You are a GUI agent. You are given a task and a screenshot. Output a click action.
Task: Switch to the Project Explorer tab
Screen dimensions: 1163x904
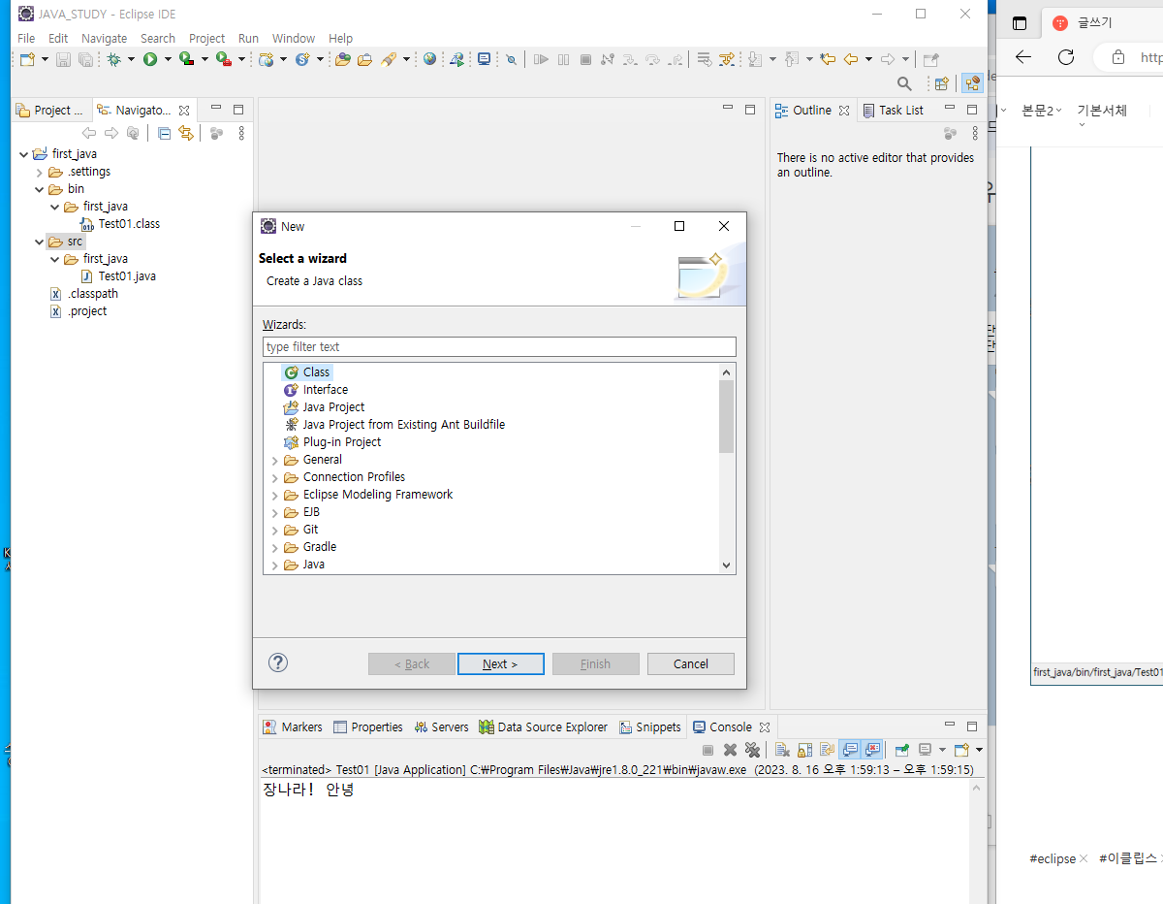pyautogui.click(x=52, y=110)
